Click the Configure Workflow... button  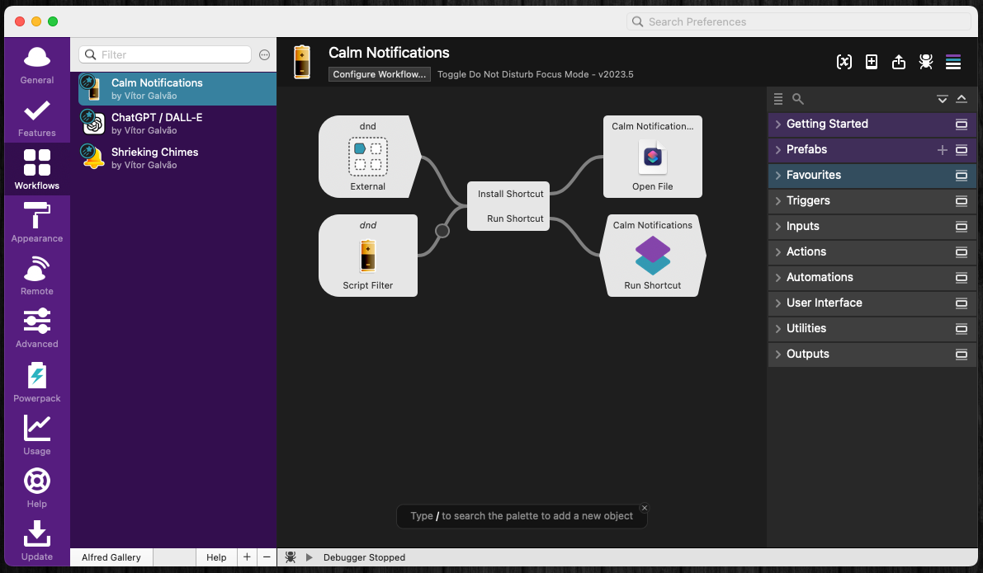(380, 74)
